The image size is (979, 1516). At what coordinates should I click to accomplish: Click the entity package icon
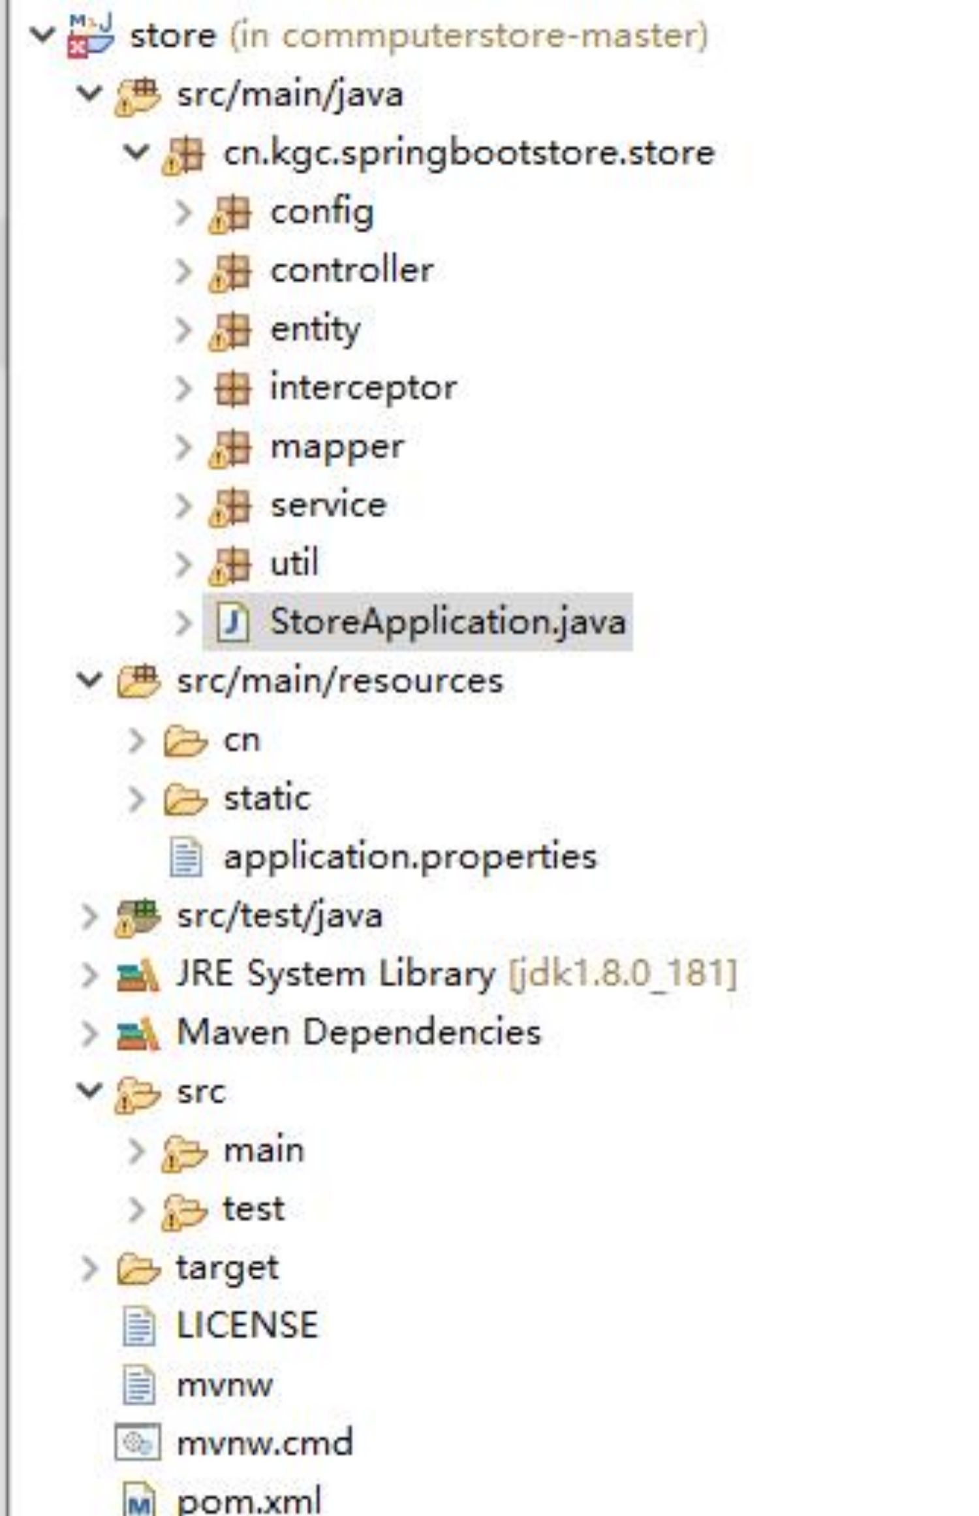(230, 331)
